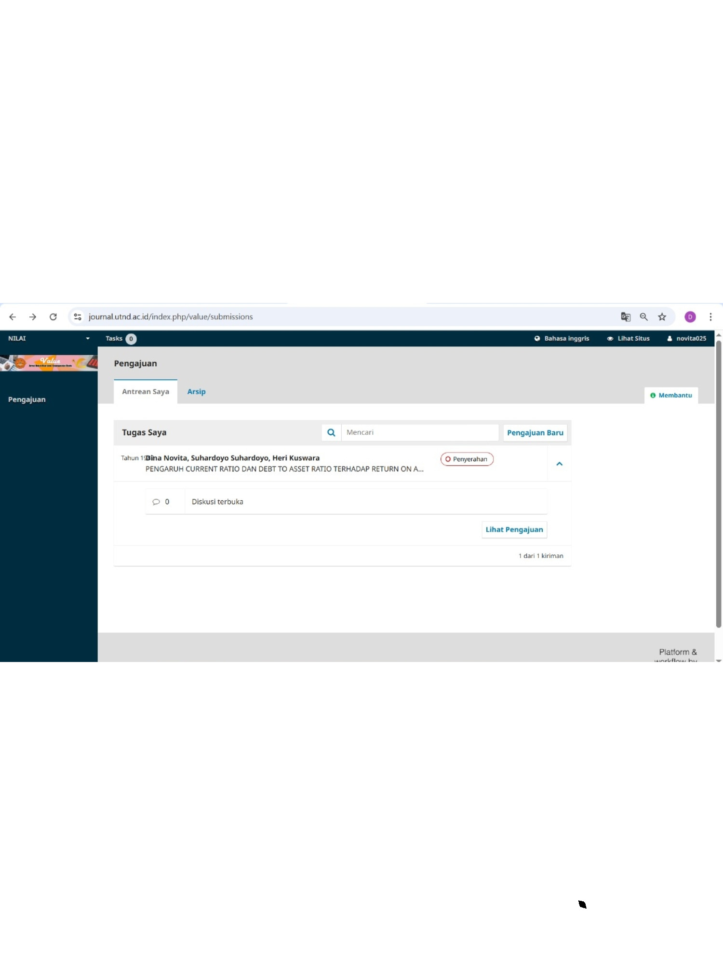This screenshot has width=723, height=965.
Task: Open the zoom magnifier icon in address bar
Action: pos(643,317)
